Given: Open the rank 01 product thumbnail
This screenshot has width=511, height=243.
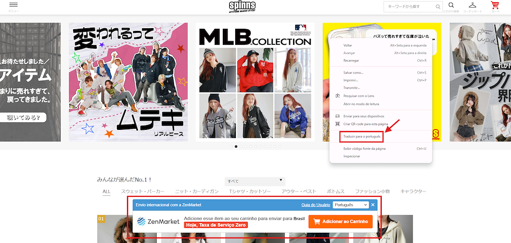Looking at the screenshot, I should pos(127,229).
